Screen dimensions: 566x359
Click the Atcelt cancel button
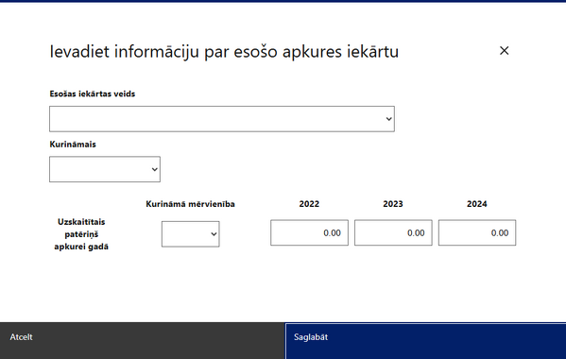click(143, 341)
